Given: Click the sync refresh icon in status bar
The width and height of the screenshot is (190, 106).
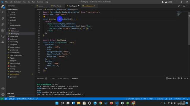Looking at the screenshot, I should click(37, 99).
